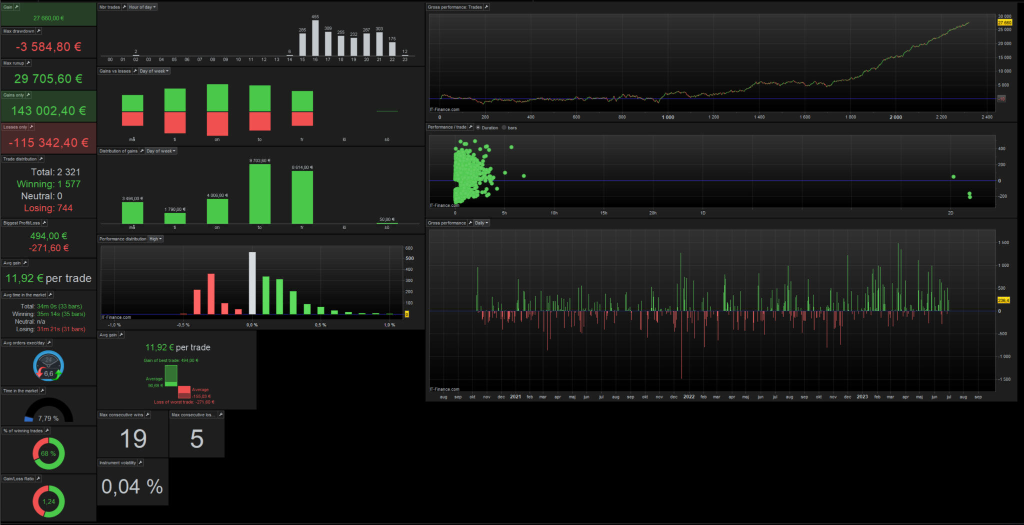Click the Winning: 1 577 line

48,184
